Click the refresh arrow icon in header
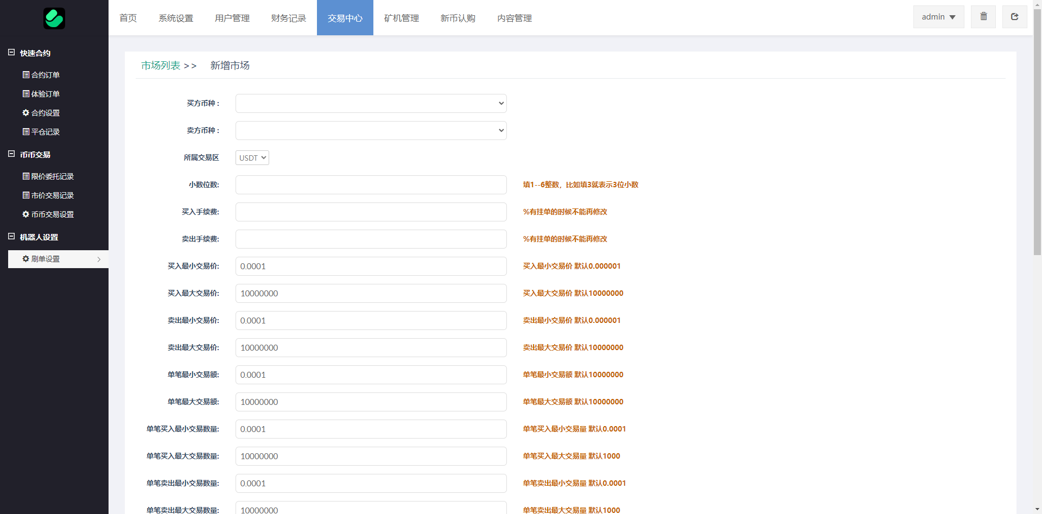1042x514 pixels. pyautogui.click(x=1014, y=17)
